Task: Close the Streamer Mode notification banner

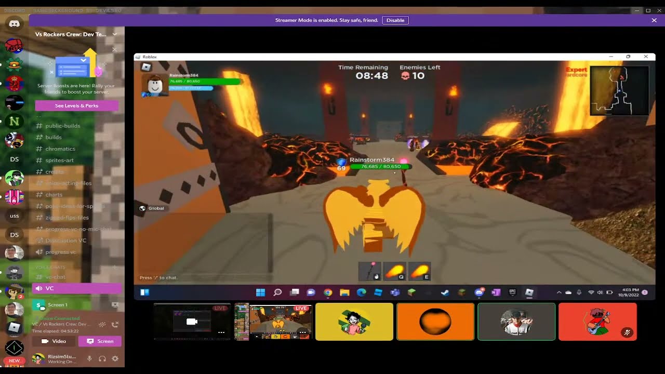Action: click(654, 20)
